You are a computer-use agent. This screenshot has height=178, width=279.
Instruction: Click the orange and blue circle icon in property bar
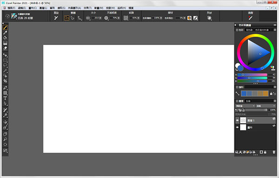pyautogui.click(x=189, y=18)
